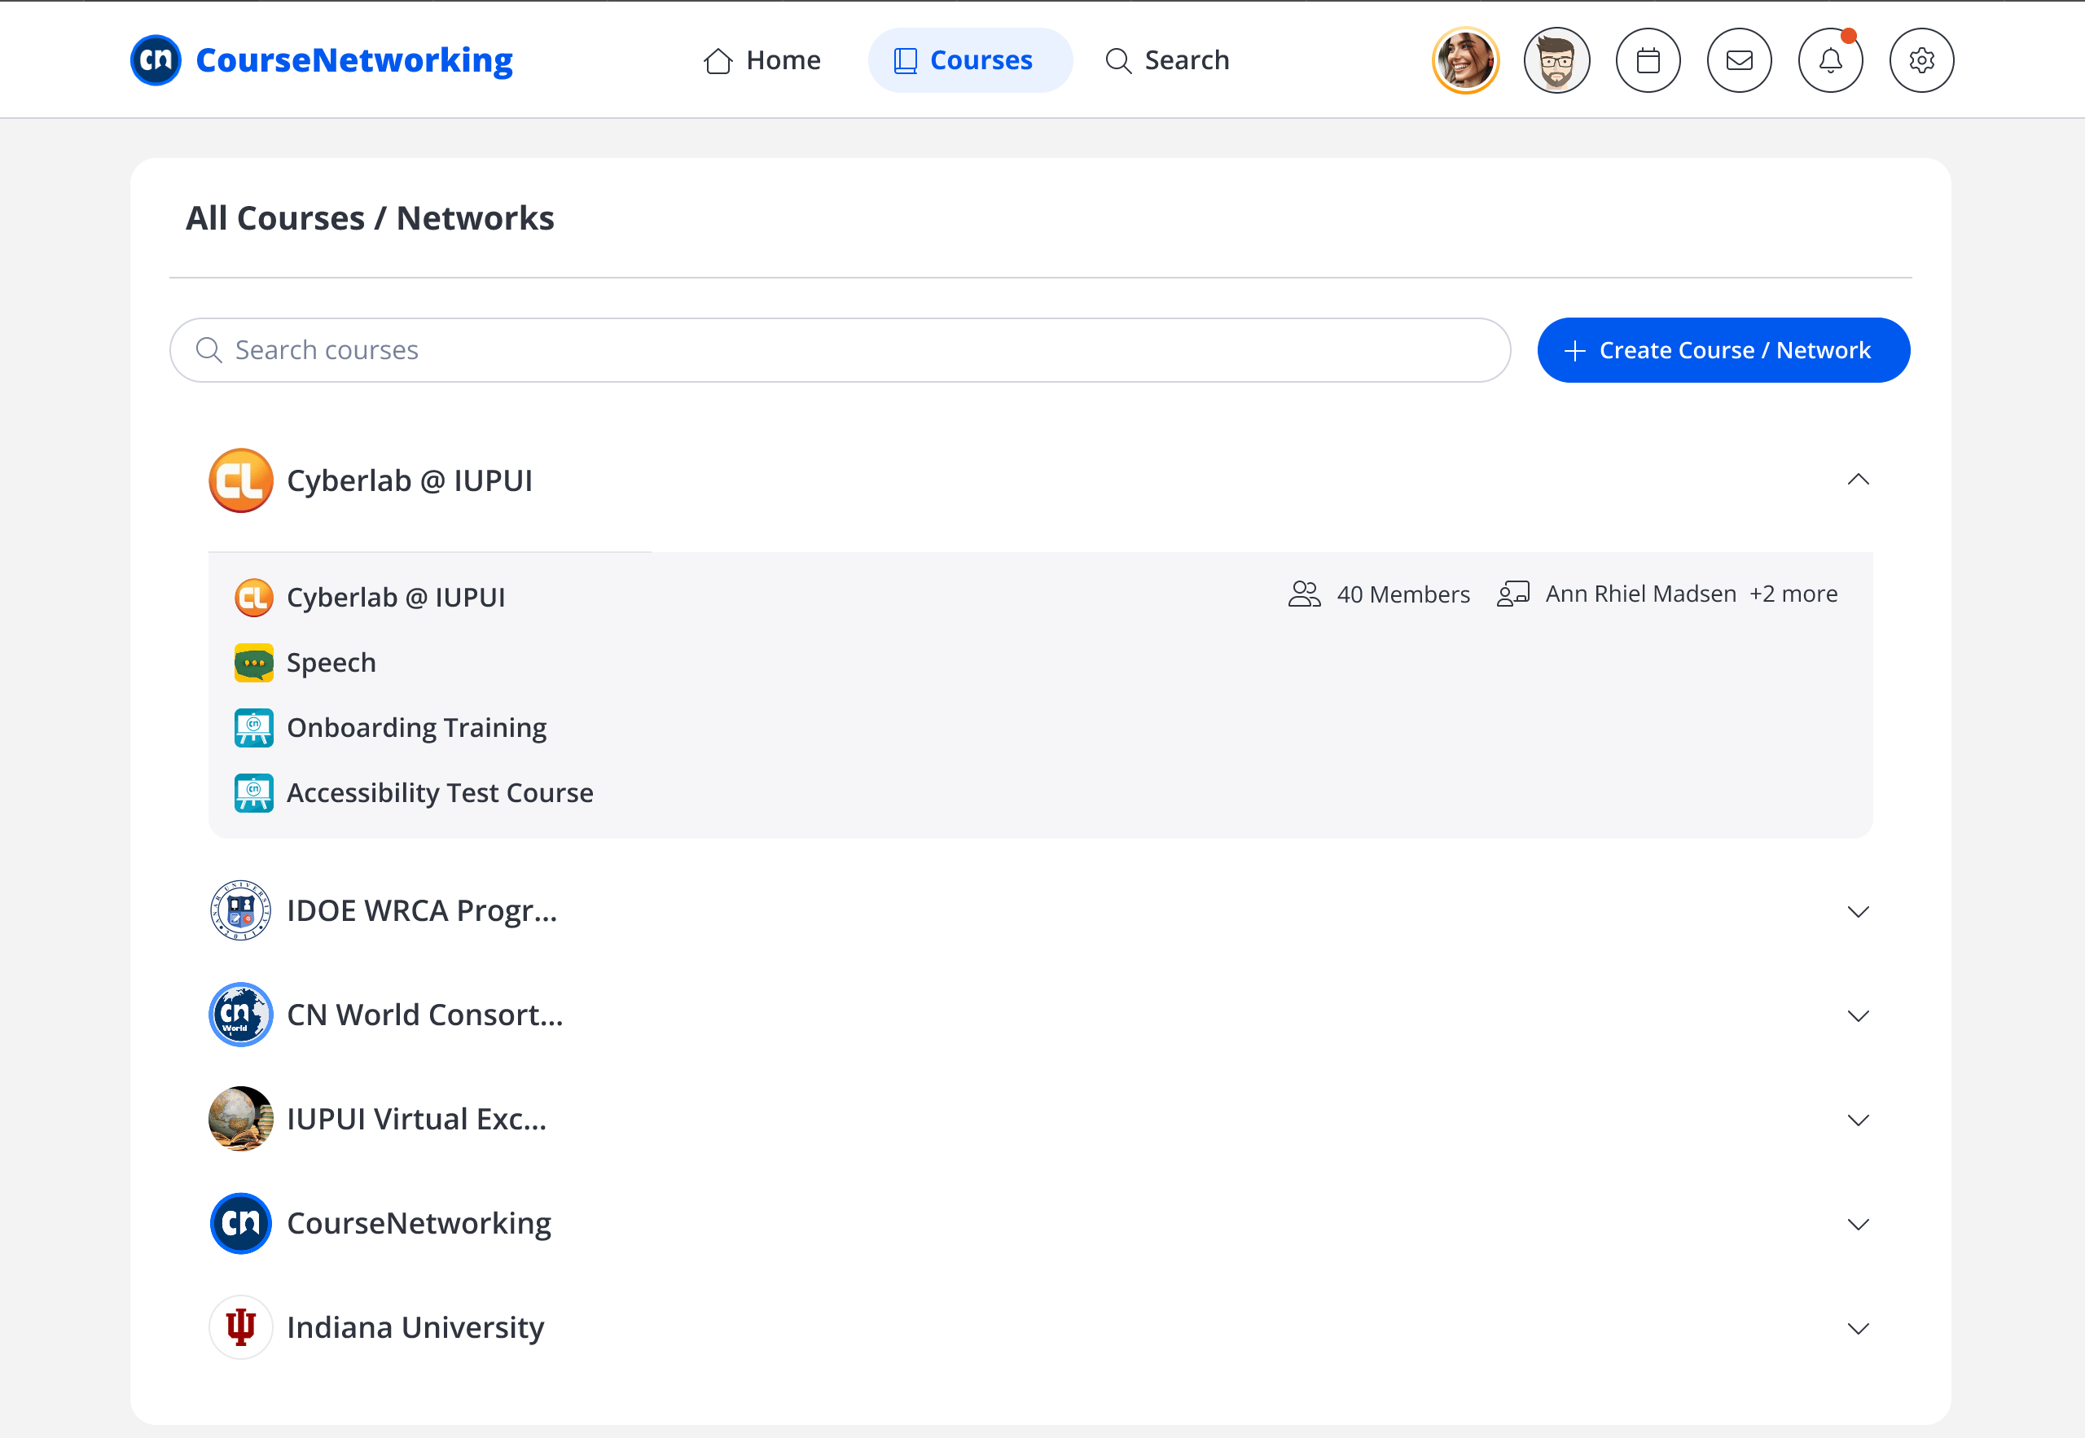
Task: Click the Indiana University trident logo
Action: tap(240, 1327)
